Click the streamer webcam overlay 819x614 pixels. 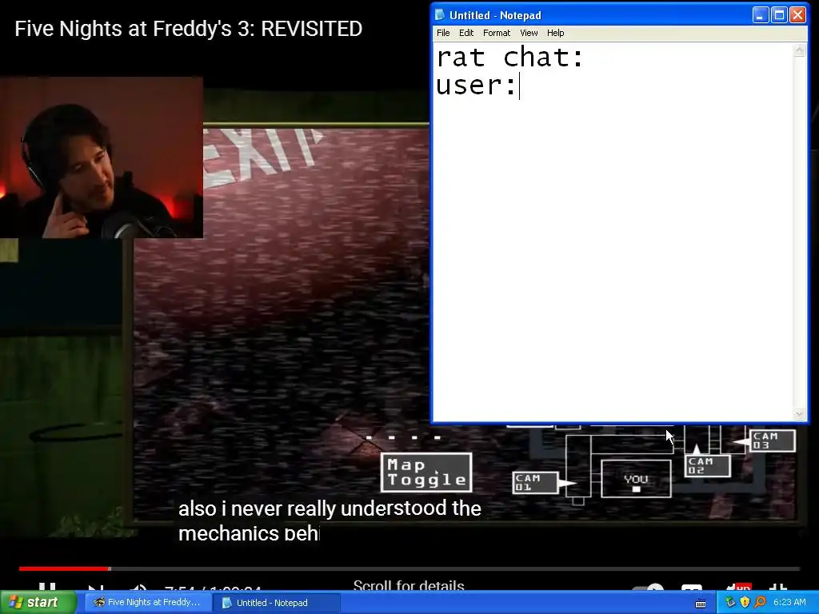(x=102, y=157)
